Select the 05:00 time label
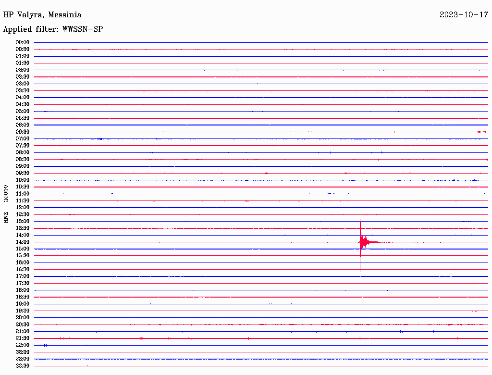 coord(23,111)
